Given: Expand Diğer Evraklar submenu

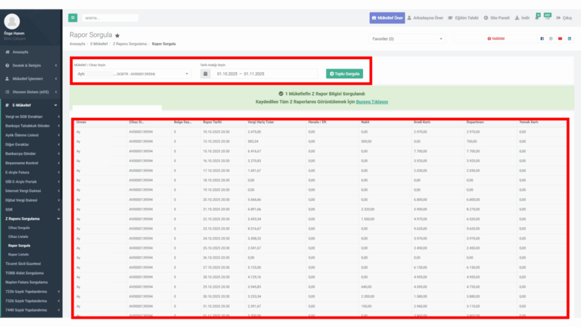Looking at the screenshot, I should 31,145.
